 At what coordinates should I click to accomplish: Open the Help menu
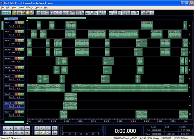46,7
